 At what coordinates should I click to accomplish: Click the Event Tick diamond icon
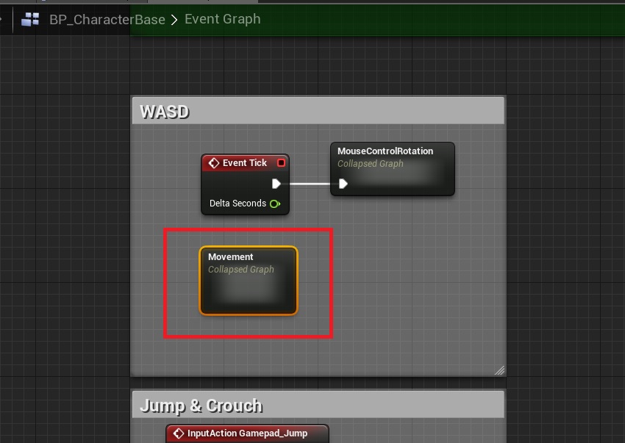click(x=213, y=163)
